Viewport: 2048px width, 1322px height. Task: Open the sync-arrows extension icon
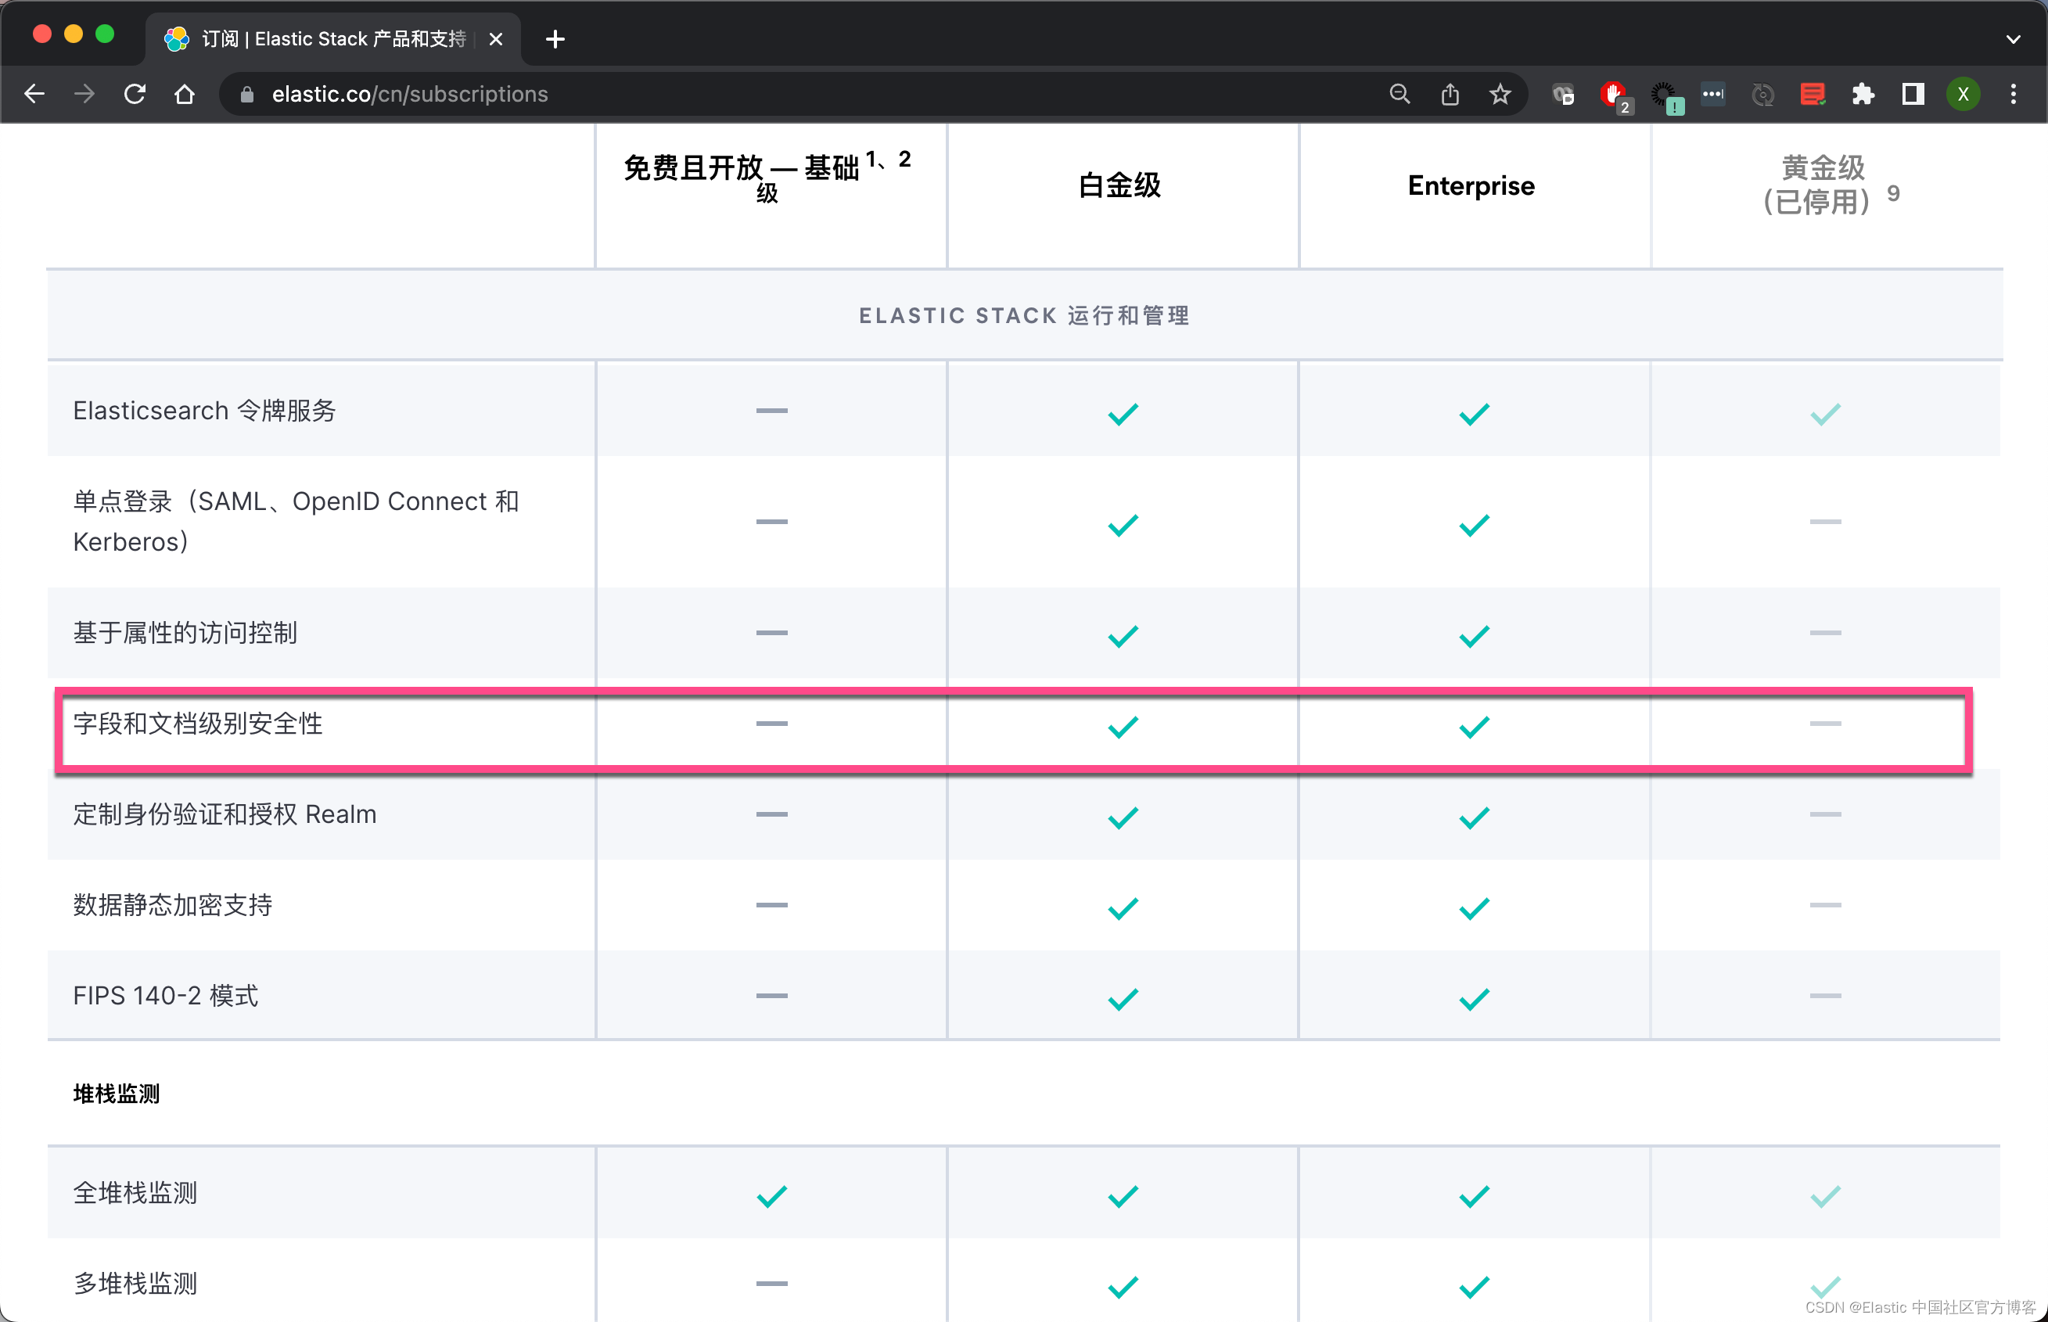pyautogui.click(x=1762, y=95)
